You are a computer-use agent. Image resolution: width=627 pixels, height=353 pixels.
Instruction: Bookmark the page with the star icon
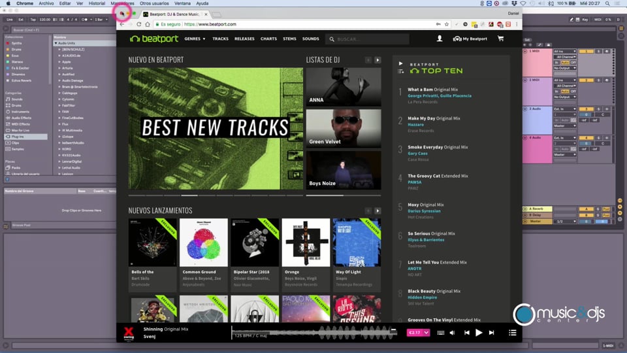click(447, 24)
